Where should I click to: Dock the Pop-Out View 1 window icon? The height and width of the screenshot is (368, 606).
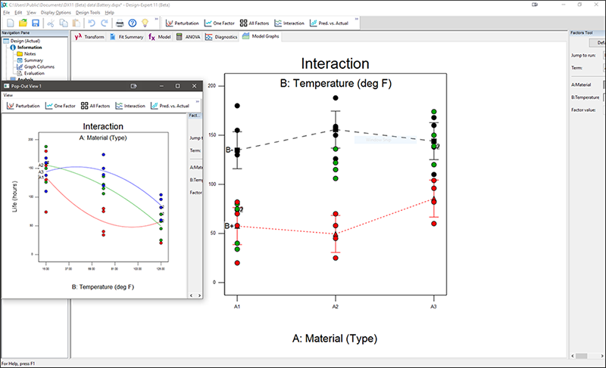point(134,86)
